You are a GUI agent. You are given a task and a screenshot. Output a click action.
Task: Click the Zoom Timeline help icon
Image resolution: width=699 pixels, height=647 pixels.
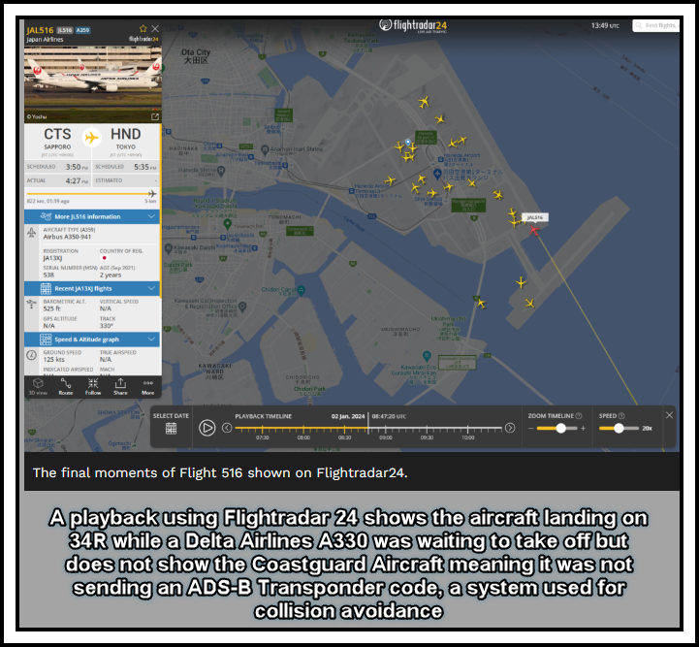[579, 415]
